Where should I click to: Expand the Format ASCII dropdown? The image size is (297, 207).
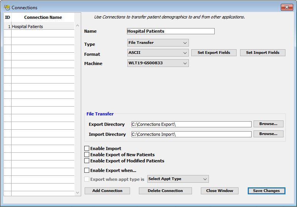pos(158,53)
